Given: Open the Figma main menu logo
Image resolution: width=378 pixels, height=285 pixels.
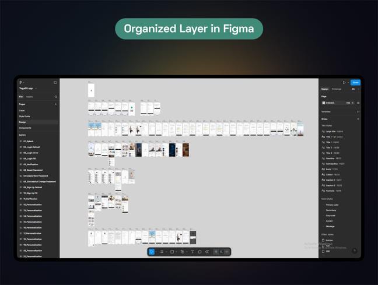Looking at the screenshot, I should tap(20, 82).
